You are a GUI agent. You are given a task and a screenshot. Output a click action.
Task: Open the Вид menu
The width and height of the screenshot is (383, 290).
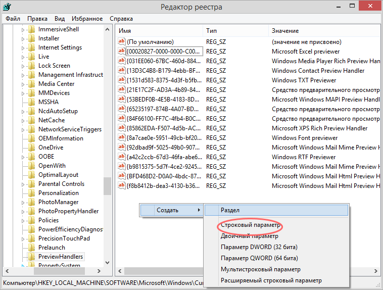60,19
